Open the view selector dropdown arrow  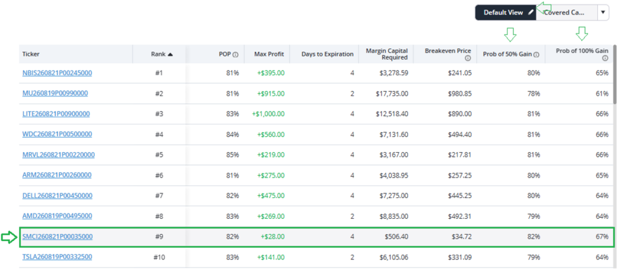click(x=603, y=13)
